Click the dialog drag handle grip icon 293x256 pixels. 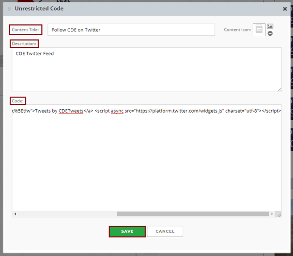tap(10, 9)
